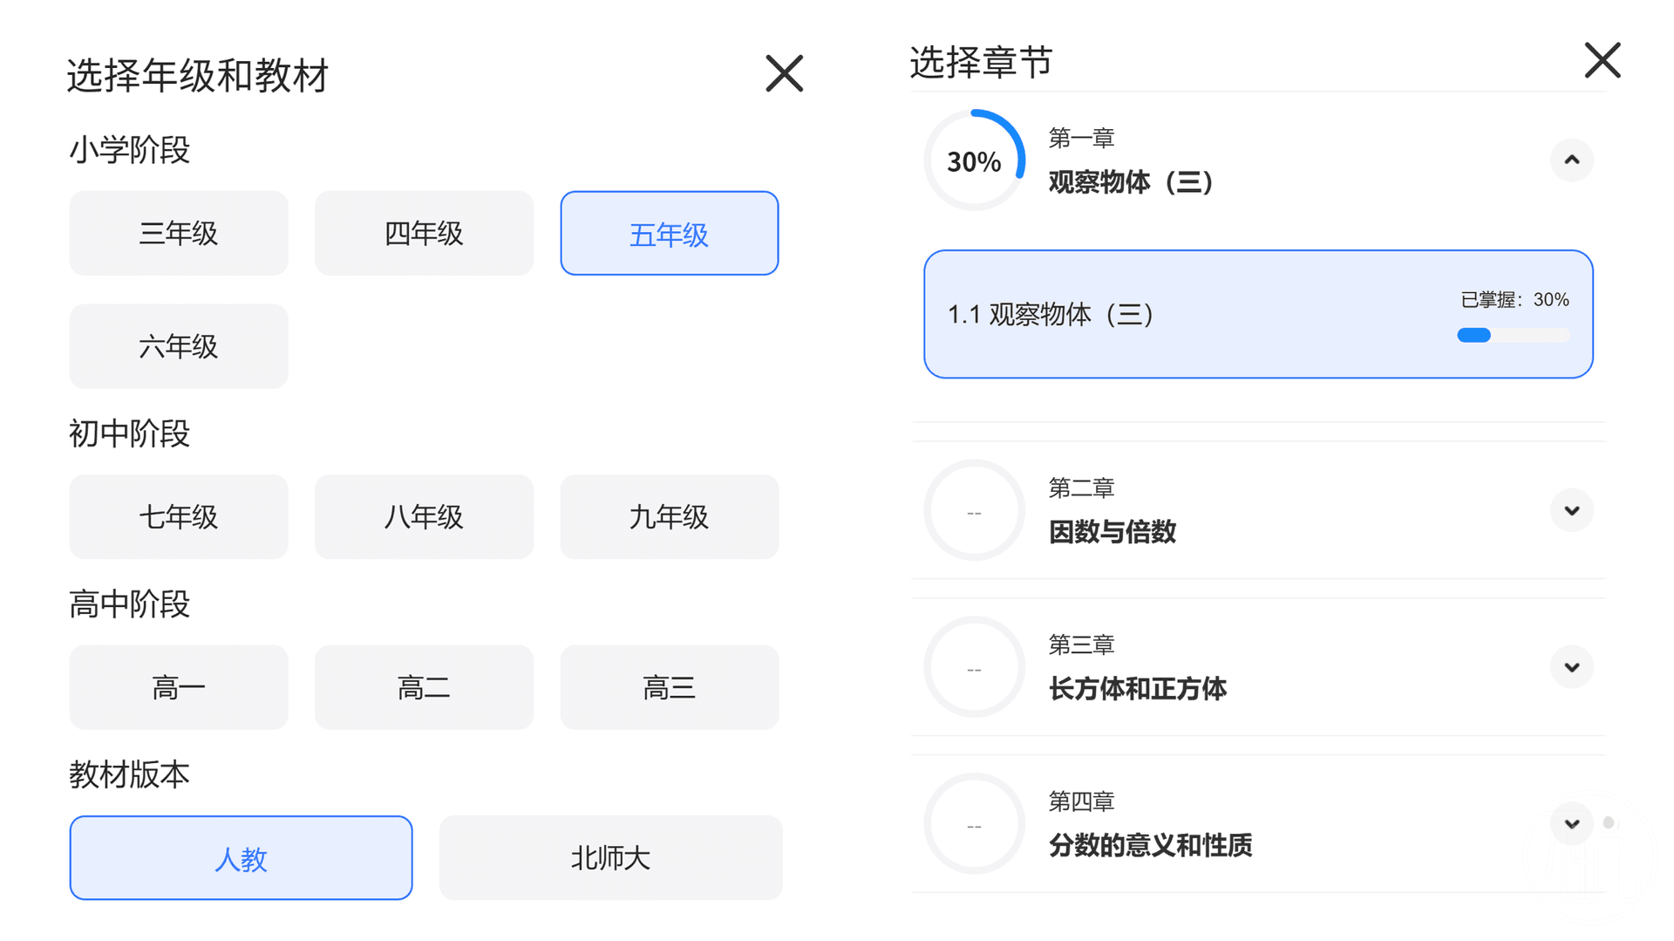Select the 北师大 textbook version
The image size is (1674, 941).
tap(610, 857)
